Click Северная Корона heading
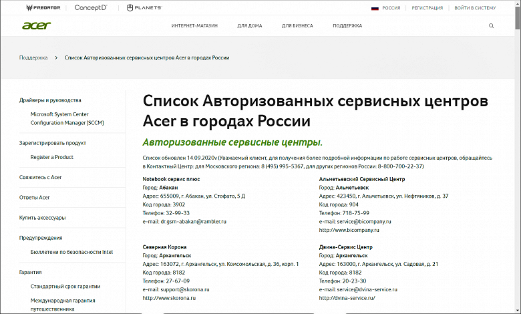 click(164, 247)
